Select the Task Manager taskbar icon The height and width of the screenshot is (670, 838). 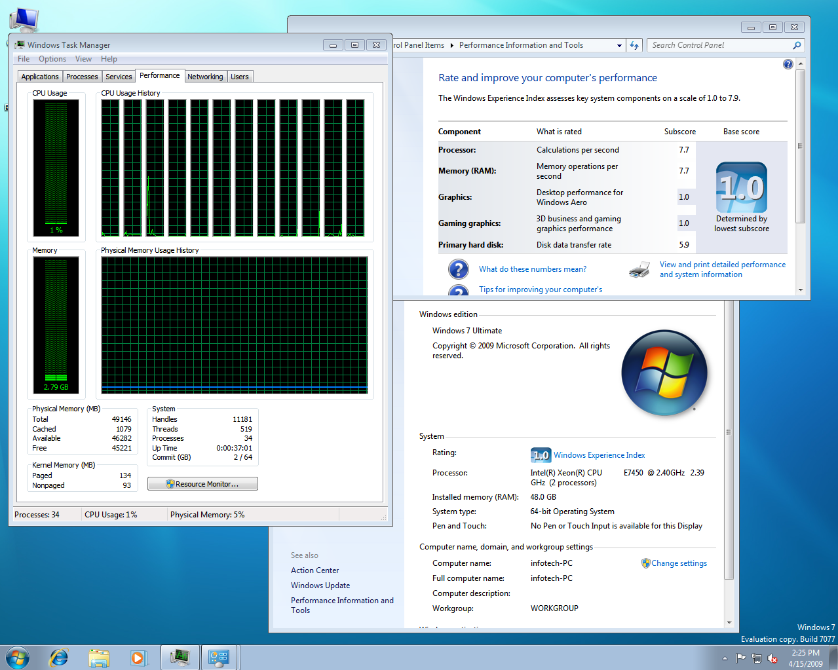(x=180, y=658)
